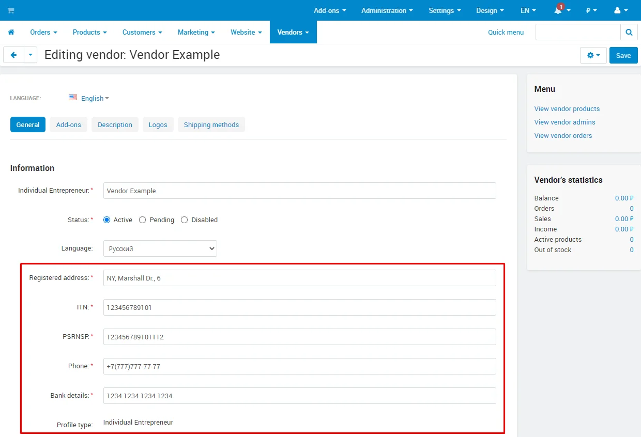Switch to the Shipping methods tab
Screen dimensions: 641x437
click(x=211, y=124)
